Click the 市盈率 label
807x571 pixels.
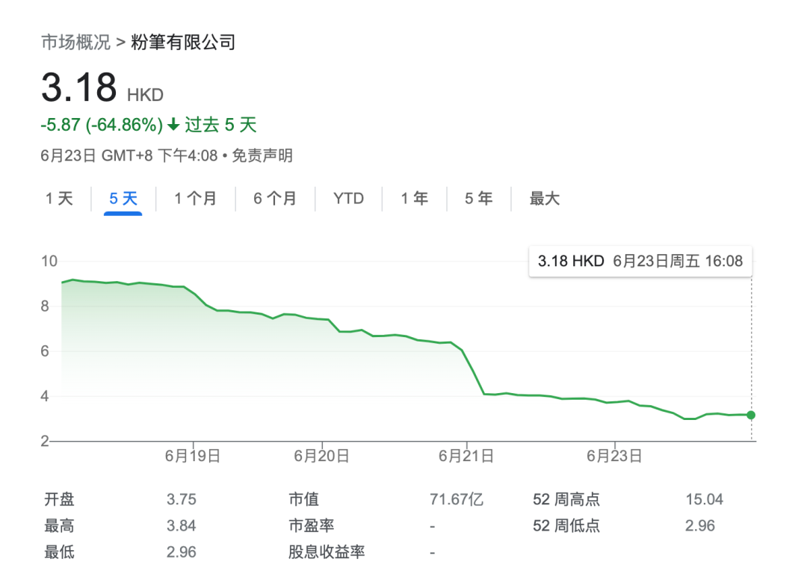[312, 525]
